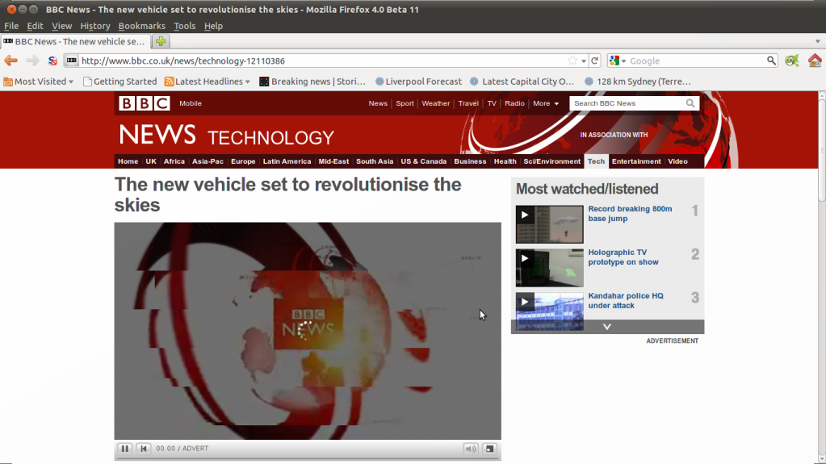
Task: Restart the video with the skip-back button
Action: pos(143,449)
